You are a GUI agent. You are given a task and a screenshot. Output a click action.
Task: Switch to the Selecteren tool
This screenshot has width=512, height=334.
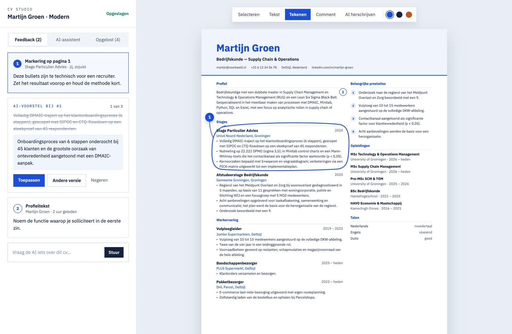(x=249, y=15)
